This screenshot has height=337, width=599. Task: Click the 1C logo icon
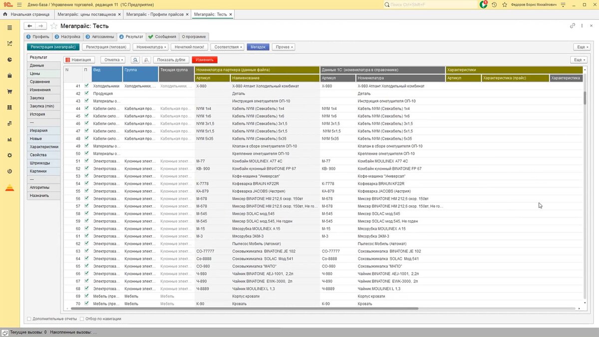point(7,4)
